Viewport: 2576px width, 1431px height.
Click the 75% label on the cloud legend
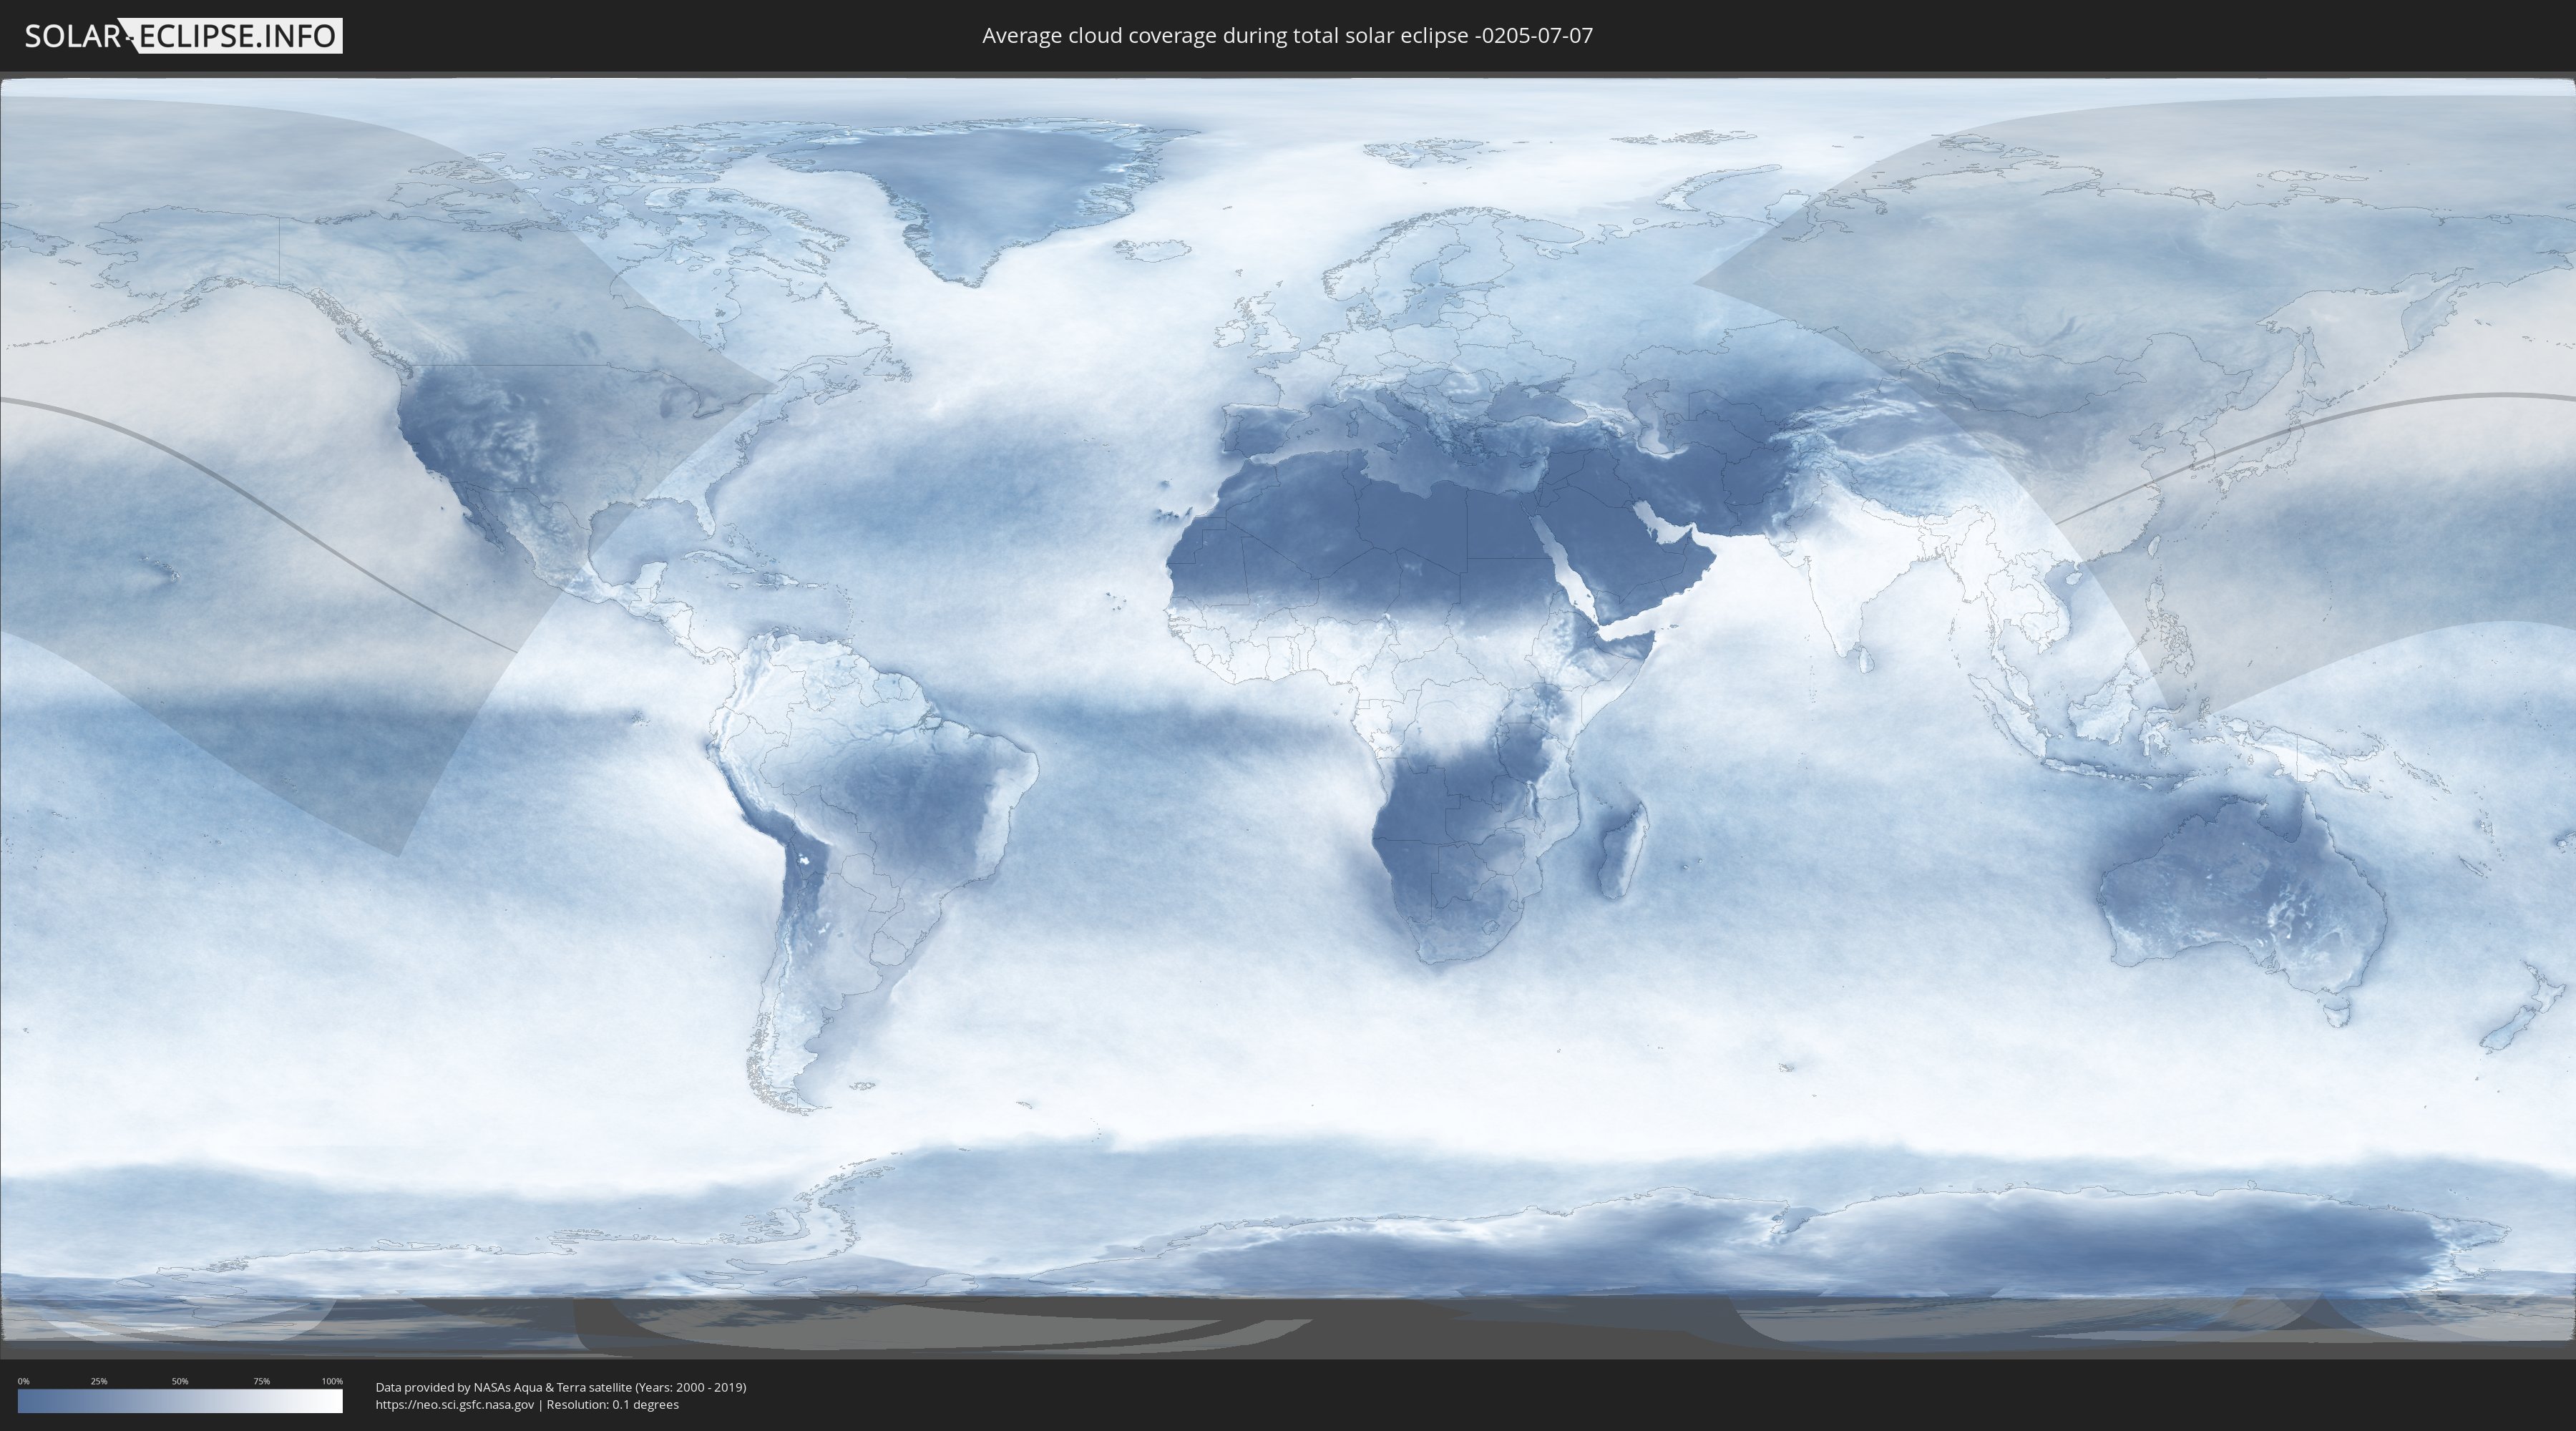coord(261,1381)
